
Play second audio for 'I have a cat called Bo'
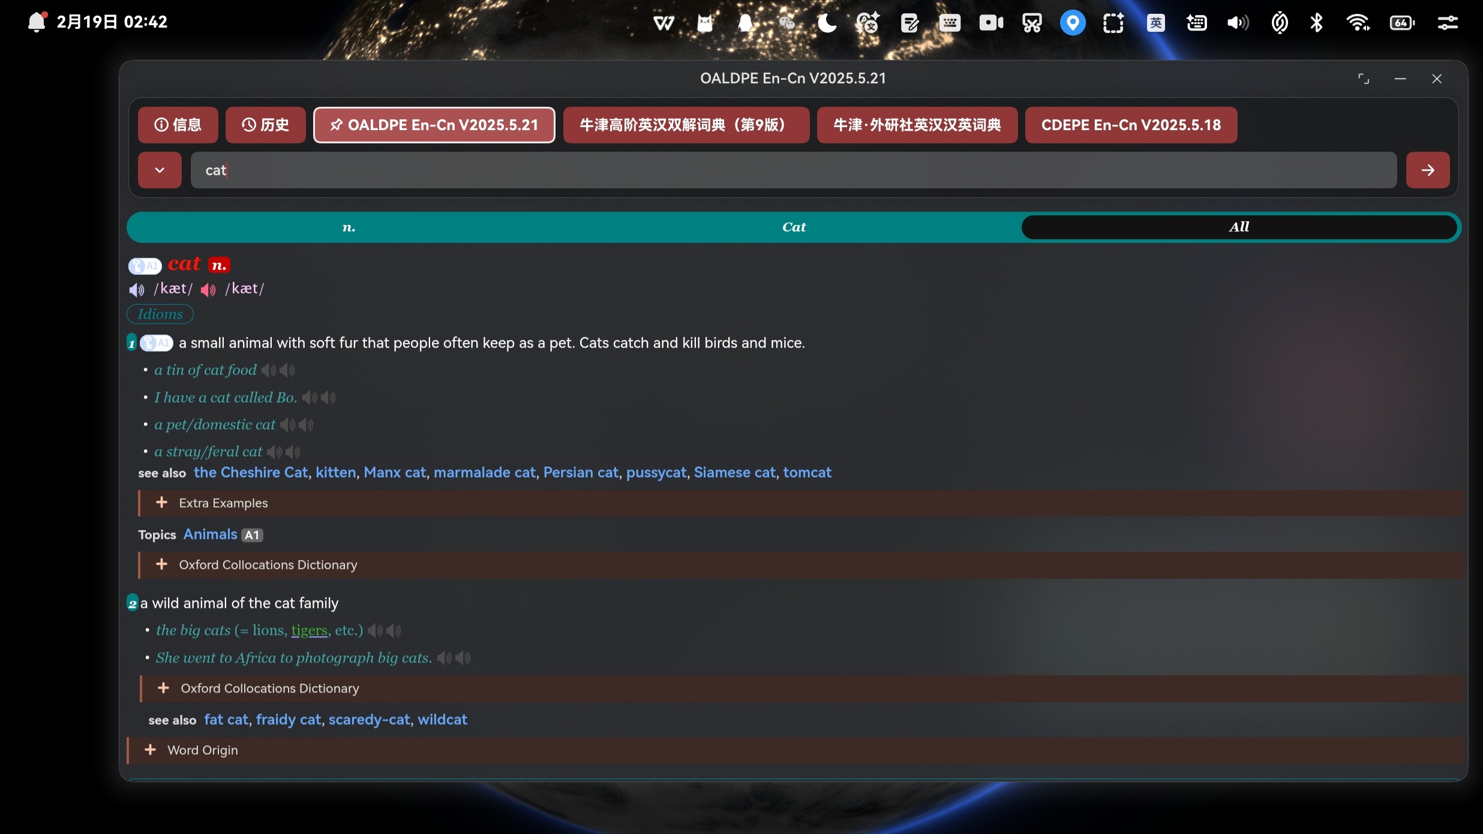(329, 398)
